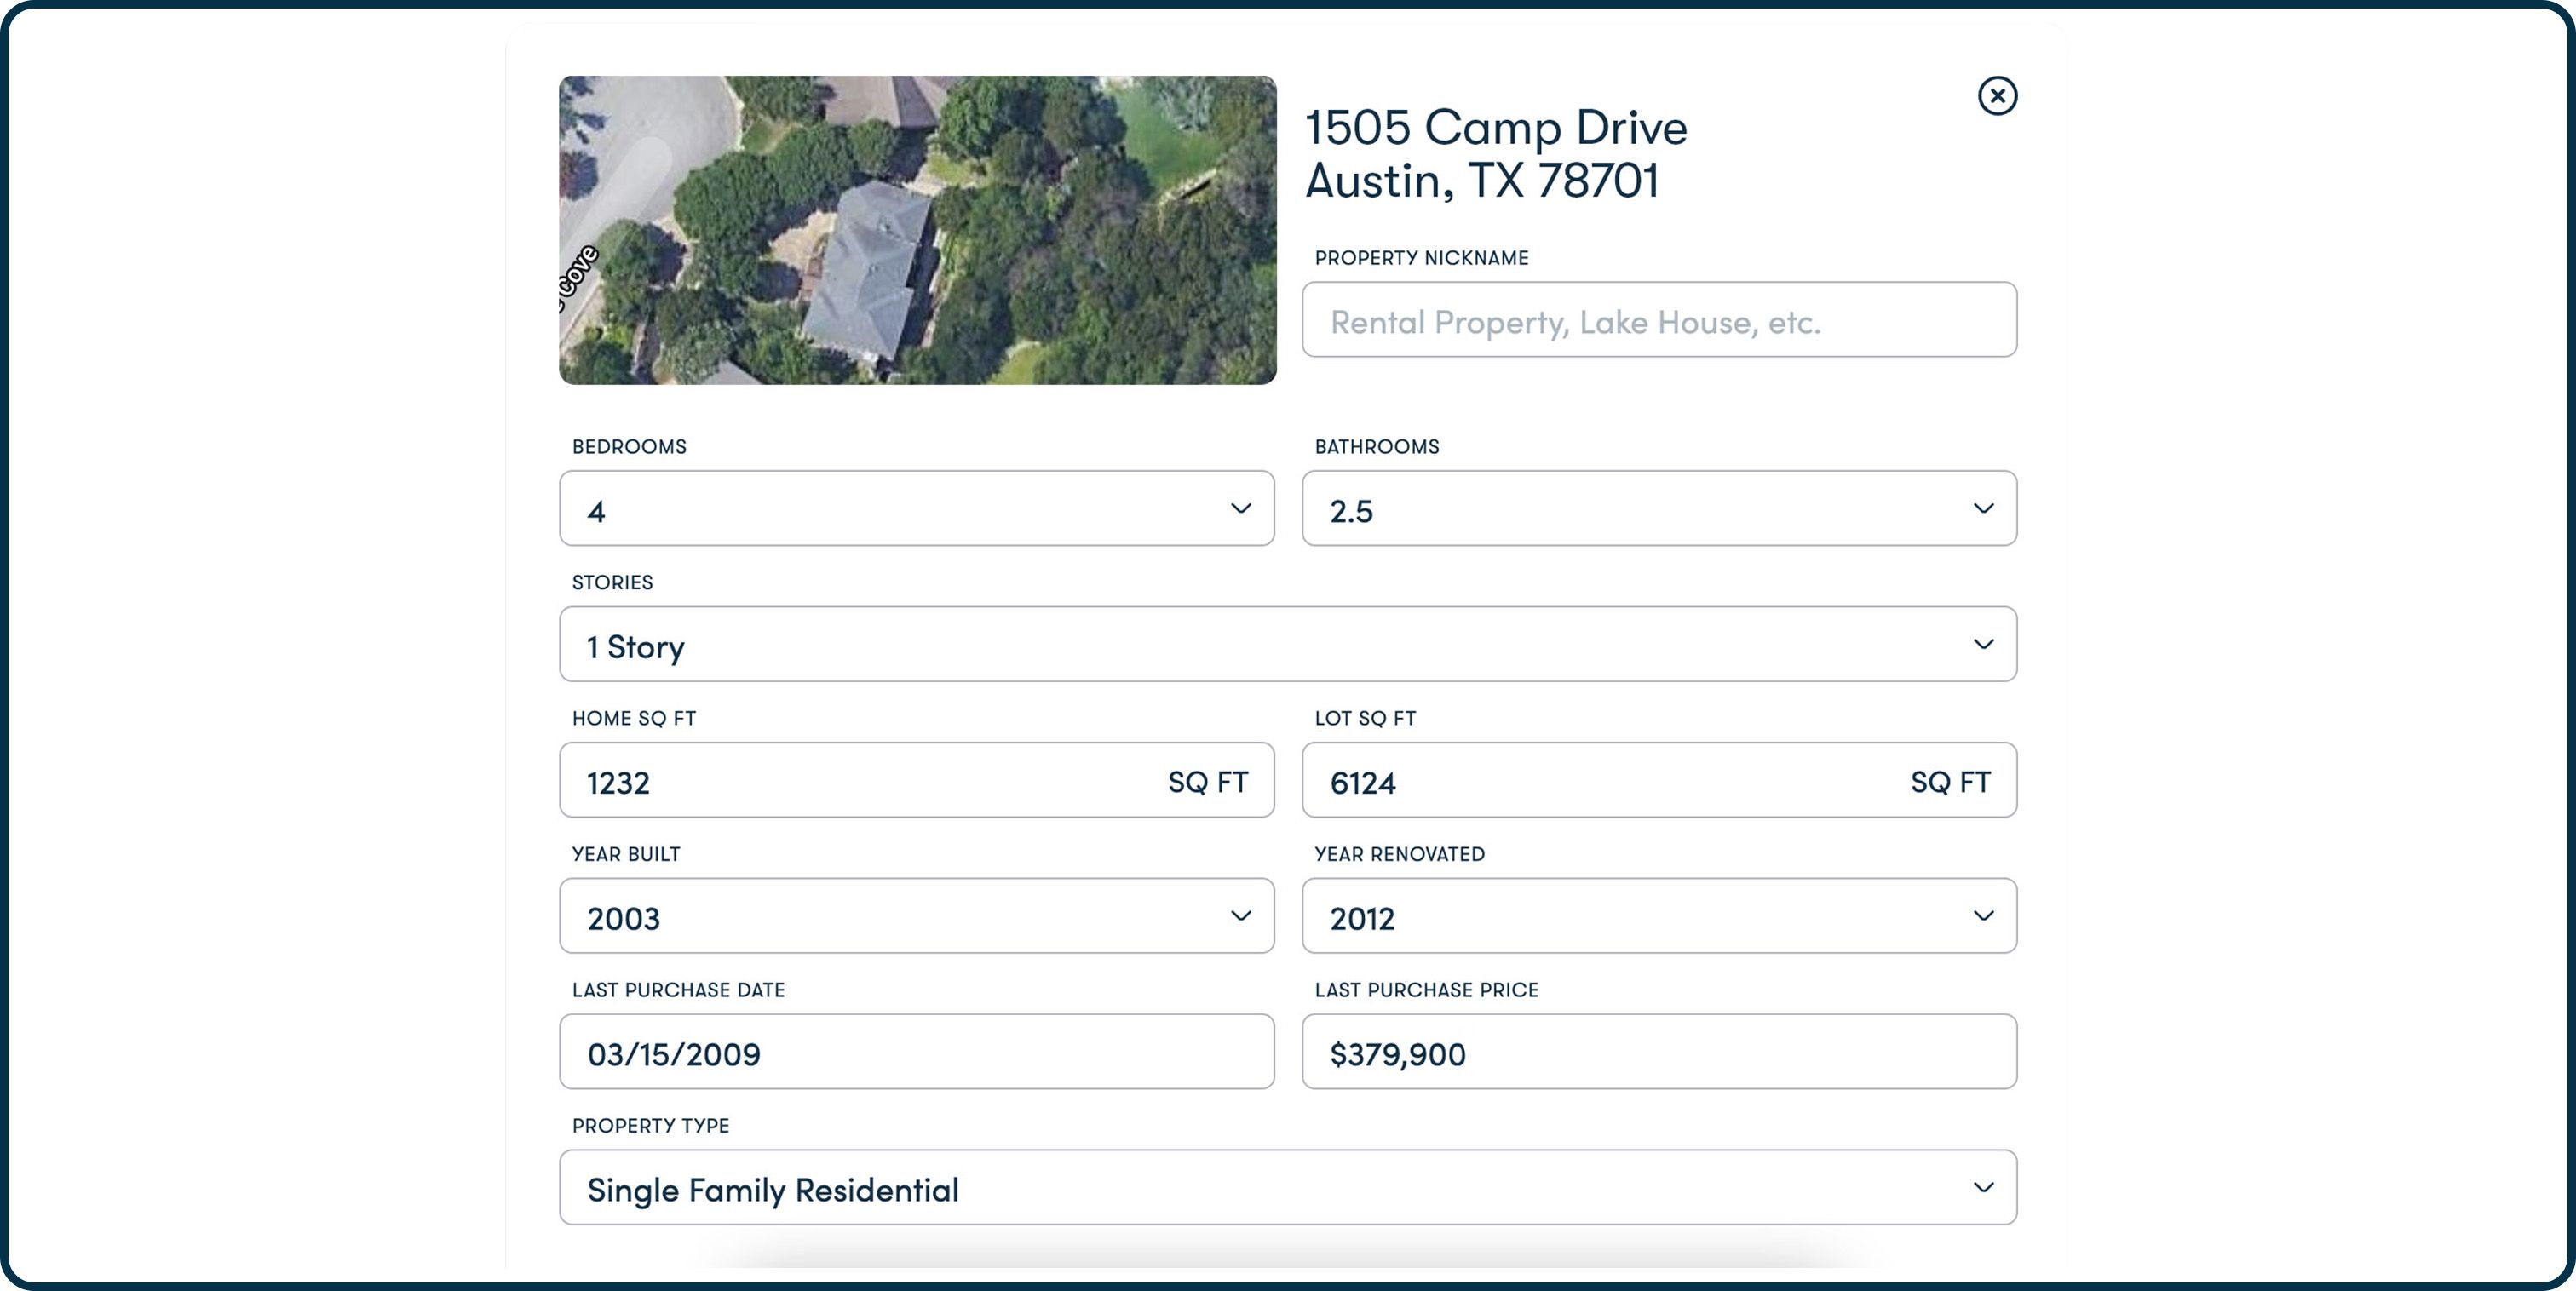The width and height of the screenshot is (2576, 1291).
Task: Click the LAST PURCHASE DATE label
Action: point(678,991)
